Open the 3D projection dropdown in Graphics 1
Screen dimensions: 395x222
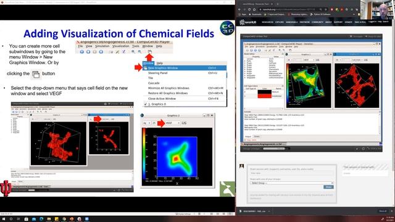290,60
